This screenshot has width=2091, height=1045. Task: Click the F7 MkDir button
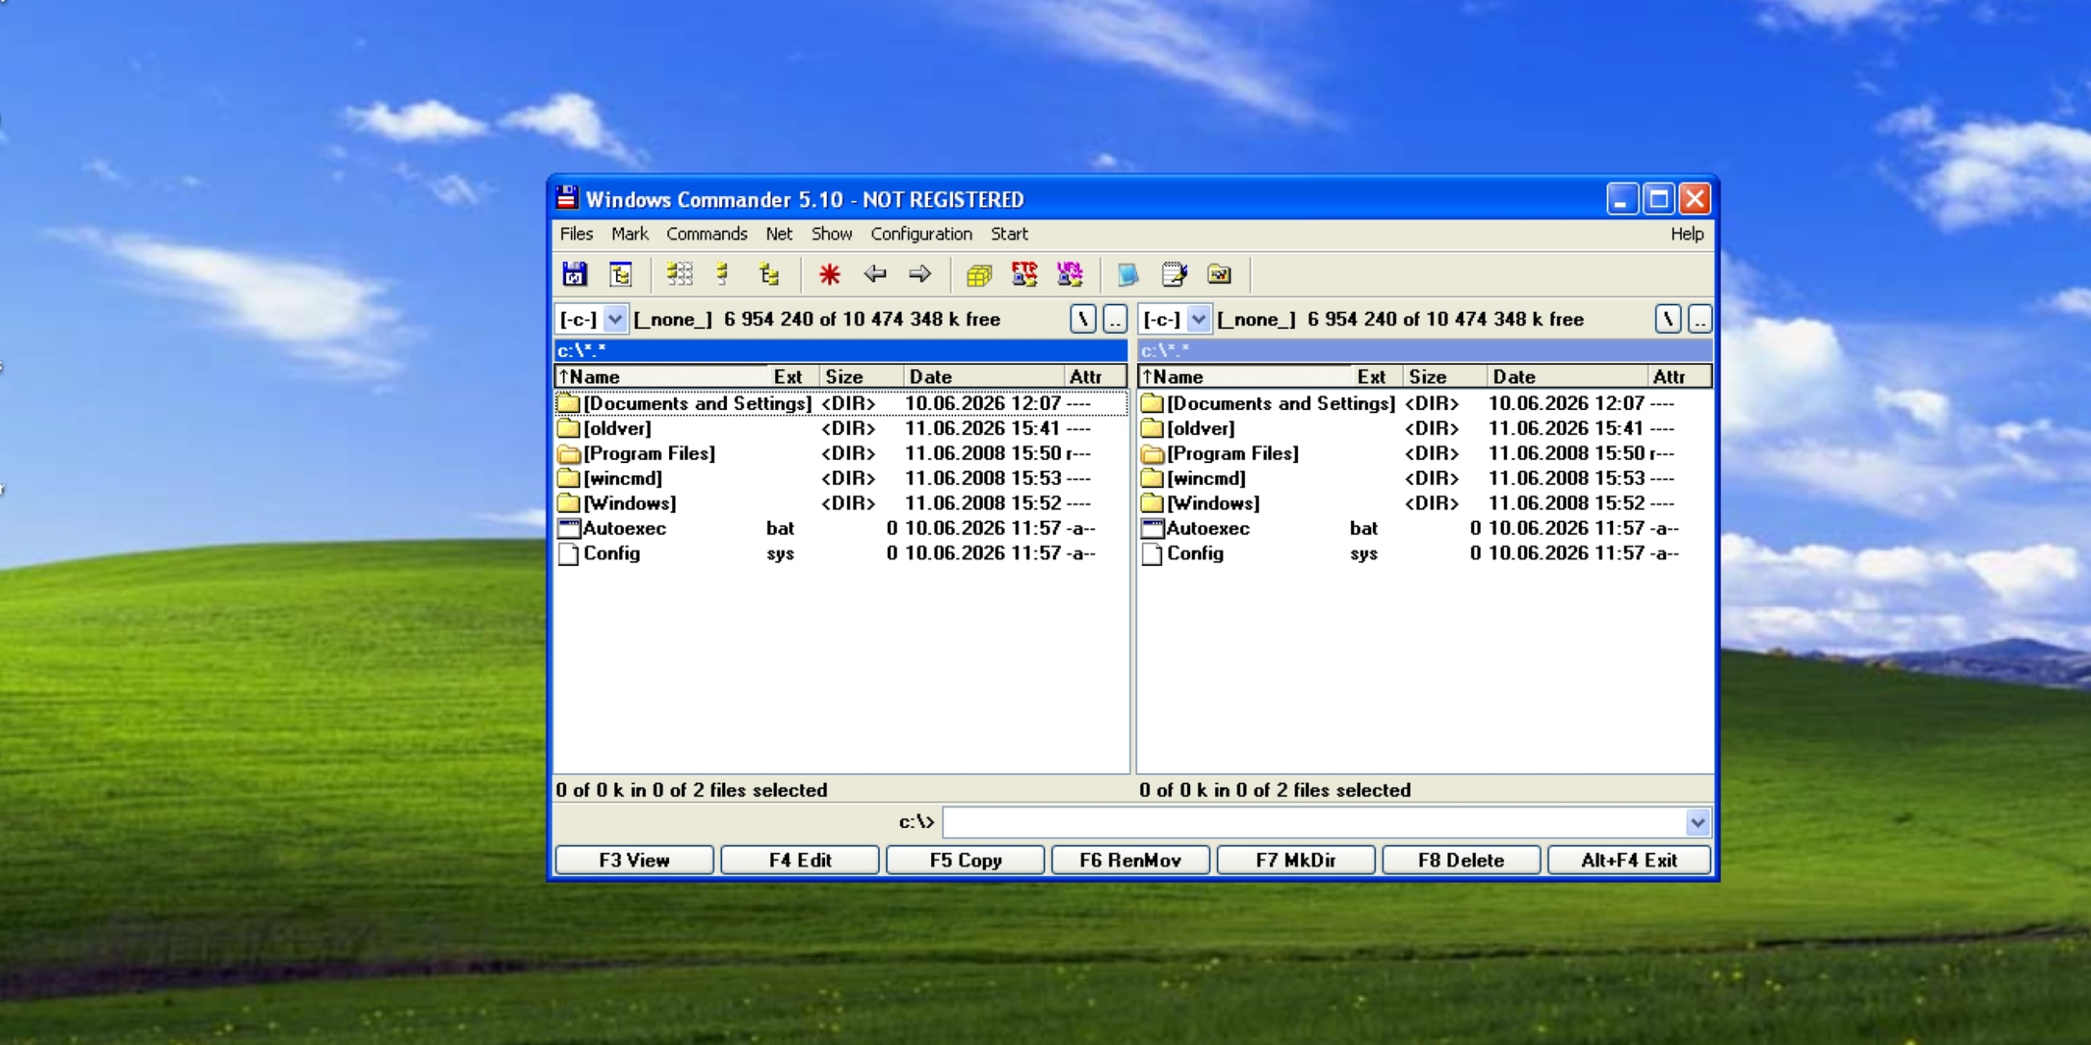pos(1295,860)
